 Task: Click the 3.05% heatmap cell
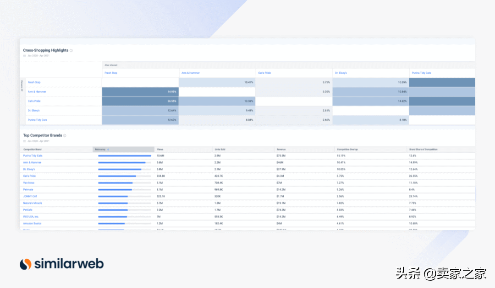pos(294,92)
